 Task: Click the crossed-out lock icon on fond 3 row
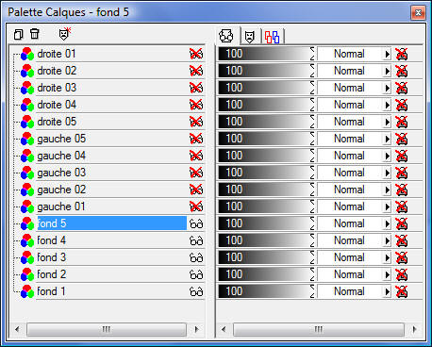click(x=401, y=257)
